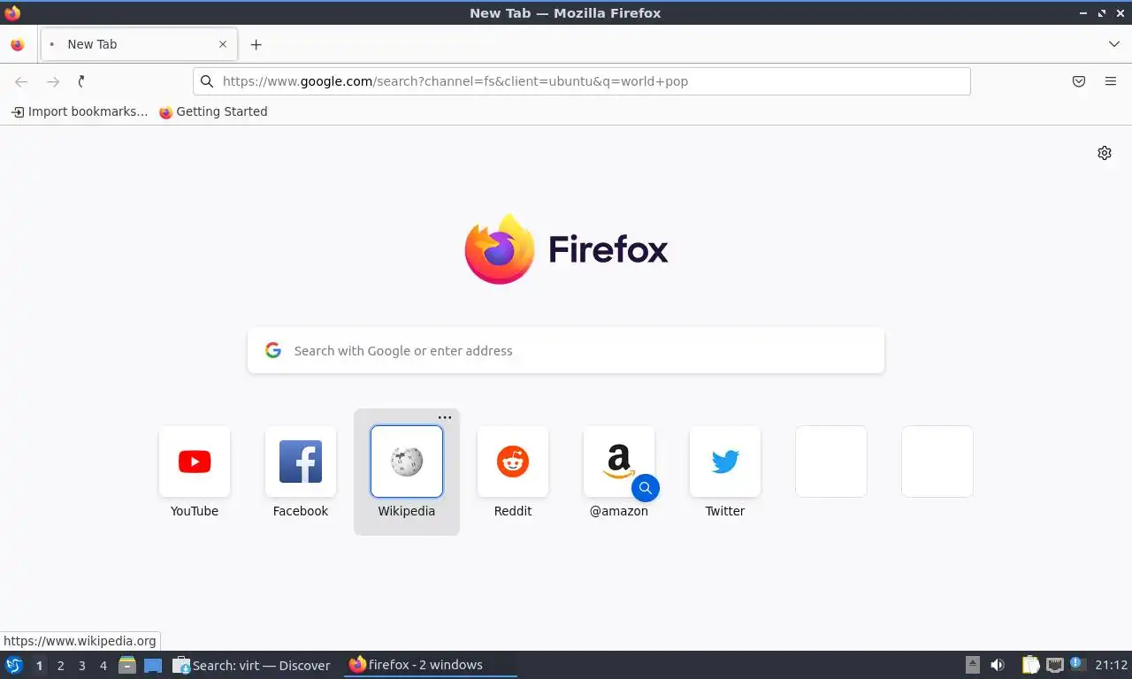1132x679 pixels.
Task: Open Import bookmarks from toolbar
Action: (80, 111)
